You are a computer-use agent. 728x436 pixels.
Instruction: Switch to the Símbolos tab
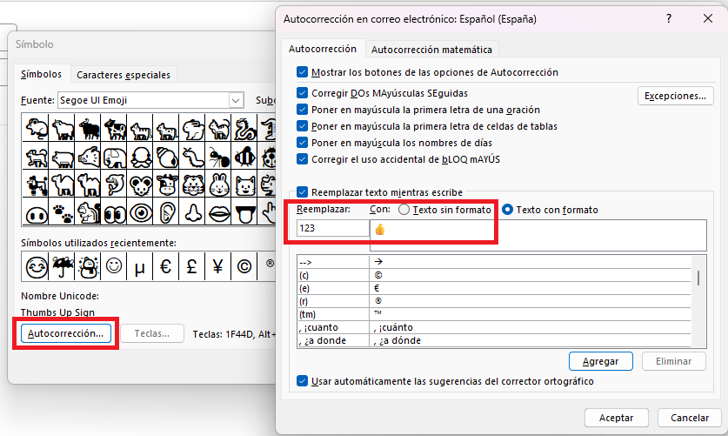42,74
